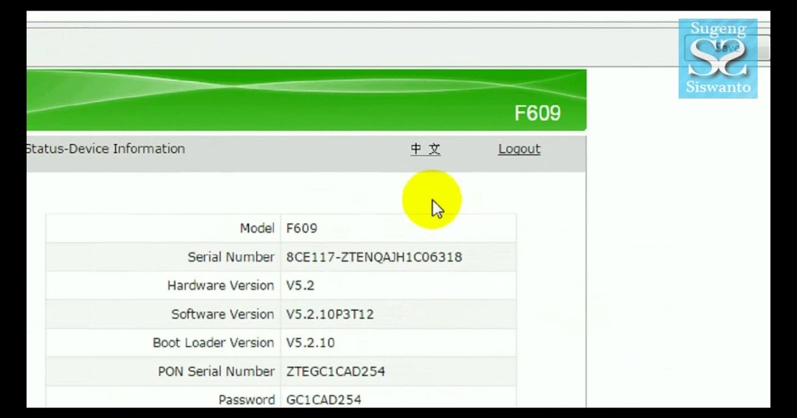
Task: Click the Password label
Action: point(246,399)
